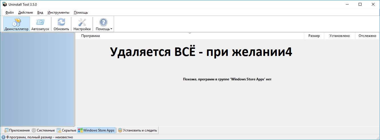The image size is (380, 140).
Task: Sort list by Размер column header
Action: 314,36
